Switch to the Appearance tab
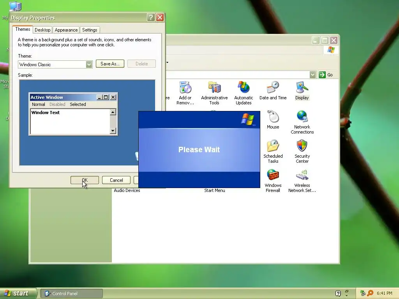Viewport: 399px width, 299px height. [x=66, y=30]
